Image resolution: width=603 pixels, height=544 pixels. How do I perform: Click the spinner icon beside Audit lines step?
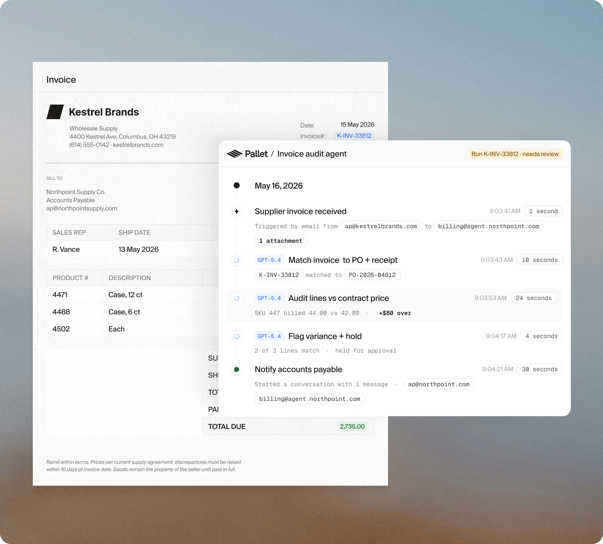click(x=237, y=298)
